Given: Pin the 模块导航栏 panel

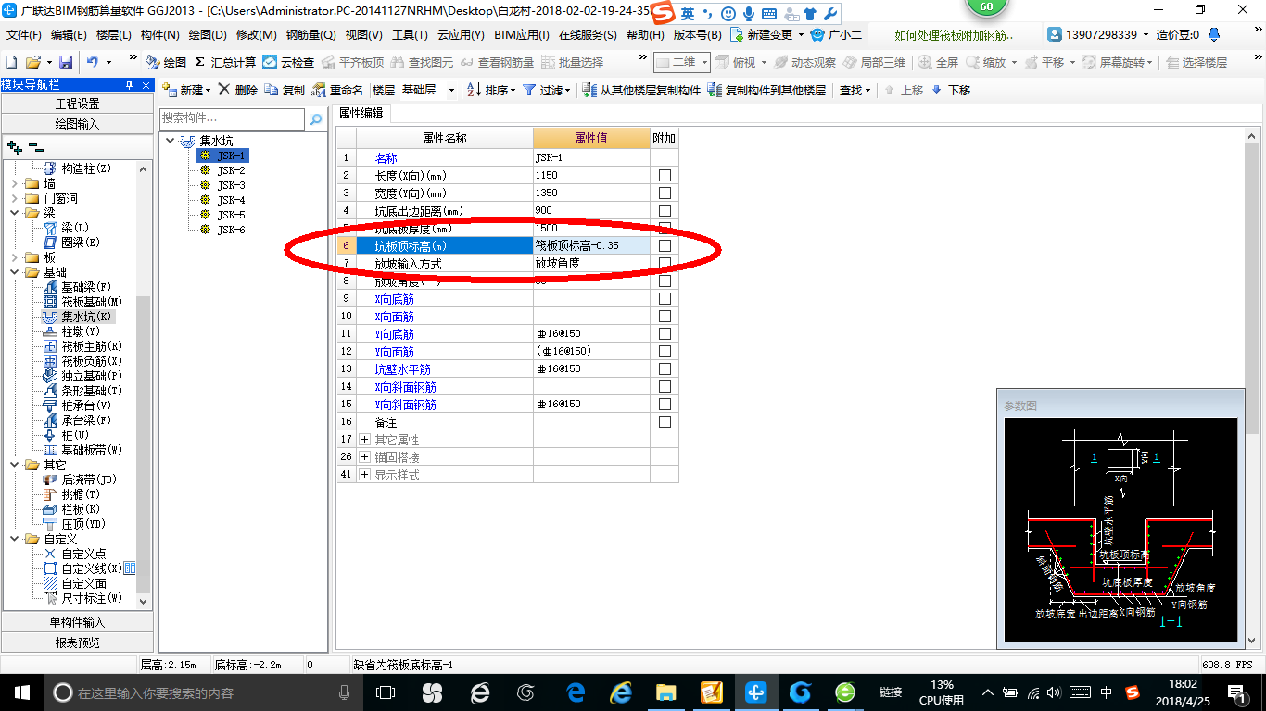Looking at the screenshot, I should [129, 85].
